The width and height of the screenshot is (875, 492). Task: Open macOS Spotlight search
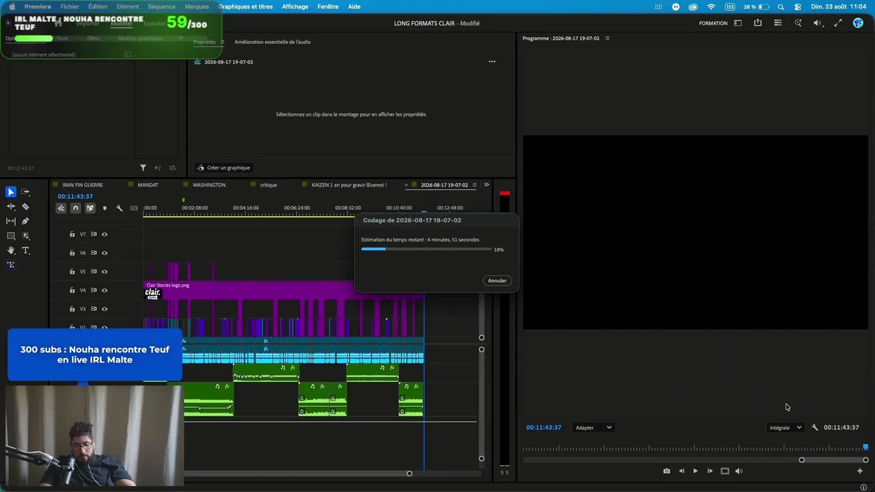click(781, 7)
